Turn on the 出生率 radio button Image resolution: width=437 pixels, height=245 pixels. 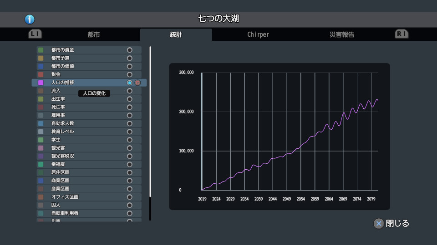(x=130, y=99)
